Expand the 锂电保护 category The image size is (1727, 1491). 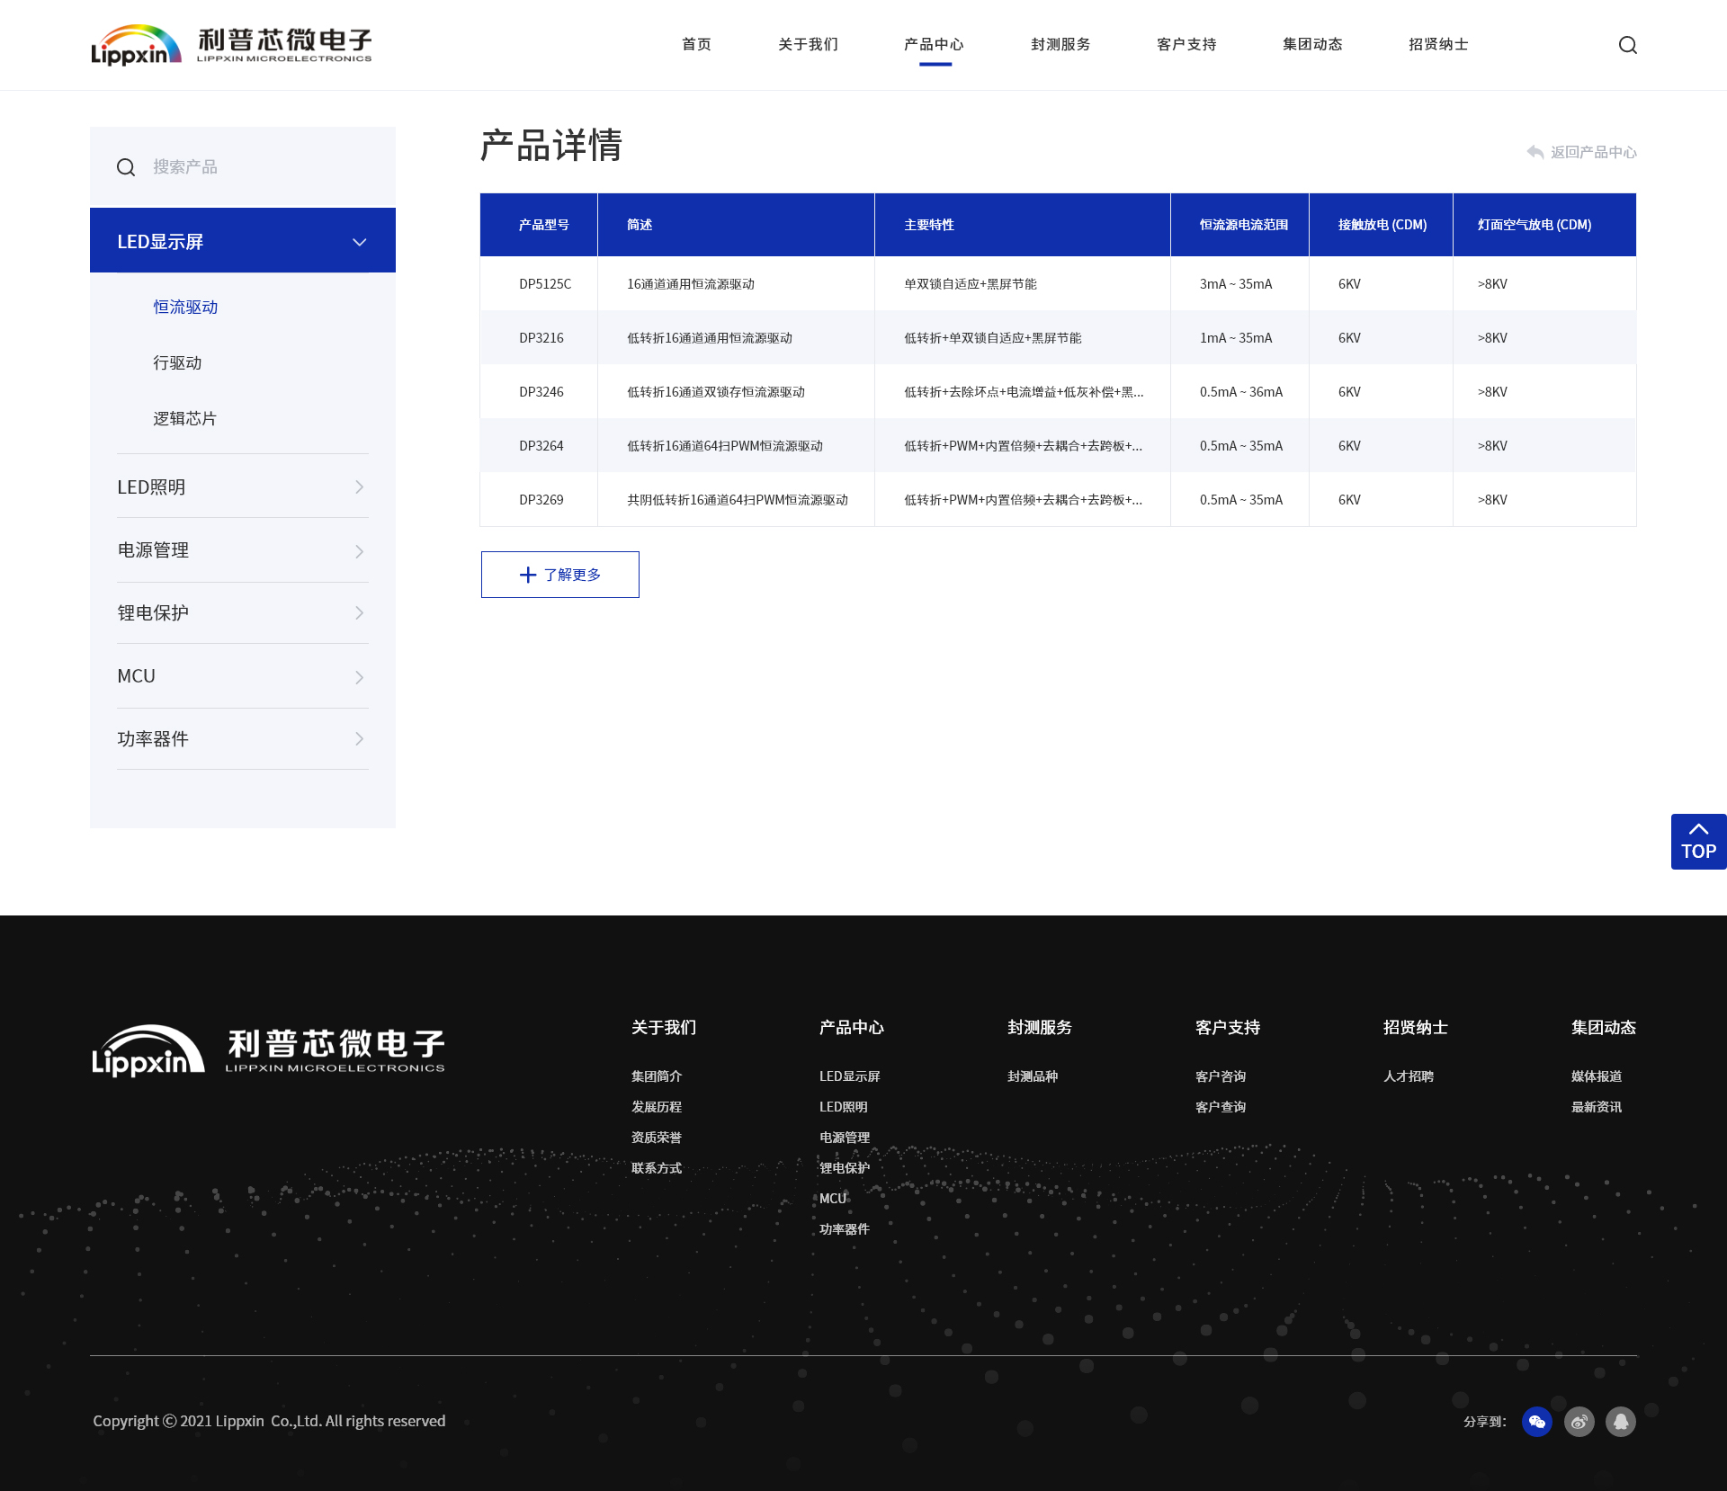click(359, 612)
